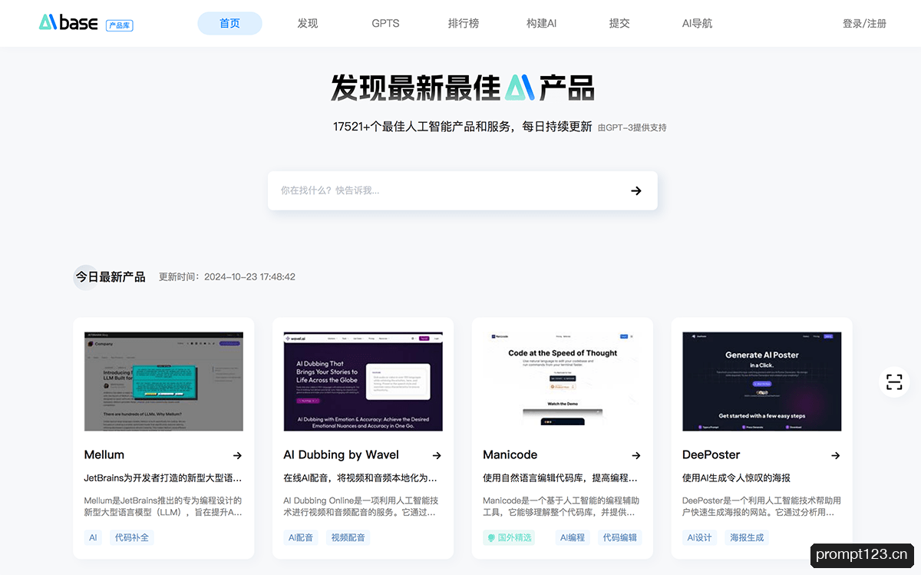Click the Mellum product title
This screenshot has height=575, width=921.
pos(104,454)
